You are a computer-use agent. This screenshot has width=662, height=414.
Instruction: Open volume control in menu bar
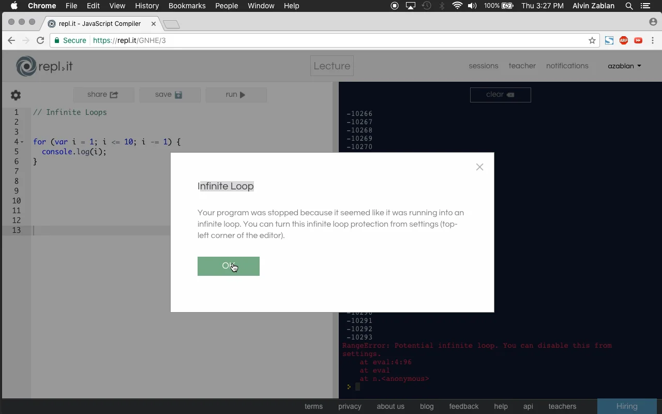pos(472,6)
